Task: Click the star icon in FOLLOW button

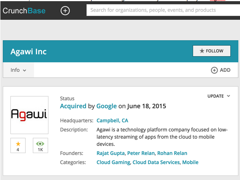Action: [202, 51]
